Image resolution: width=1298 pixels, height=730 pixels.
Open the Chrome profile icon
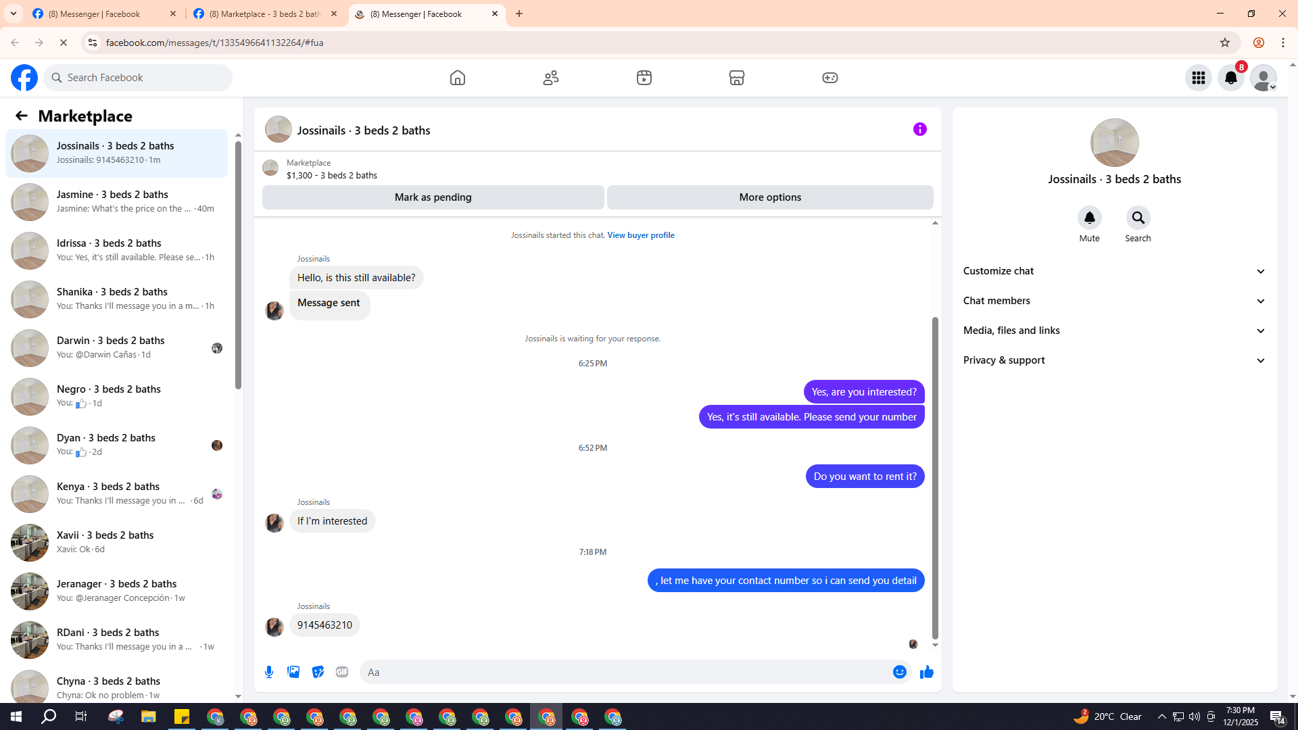tap(1258, 43)
